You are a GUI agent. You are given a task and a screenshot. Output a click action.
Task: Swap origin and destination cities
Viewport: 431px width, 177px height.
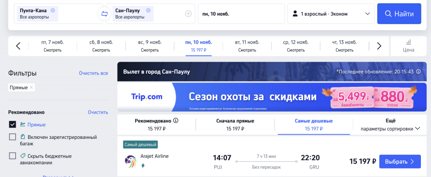[x=104, y=14]
